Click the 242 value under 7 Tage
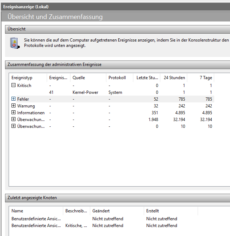 [209, 106]
